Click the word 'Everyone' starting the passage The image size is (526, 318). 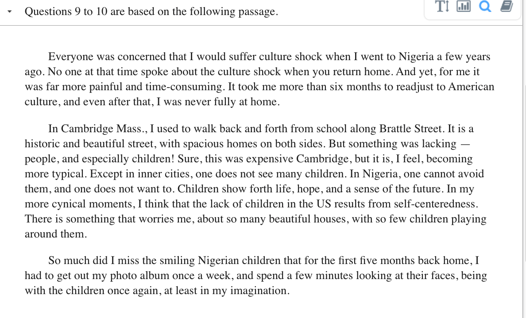coord(71,57)
